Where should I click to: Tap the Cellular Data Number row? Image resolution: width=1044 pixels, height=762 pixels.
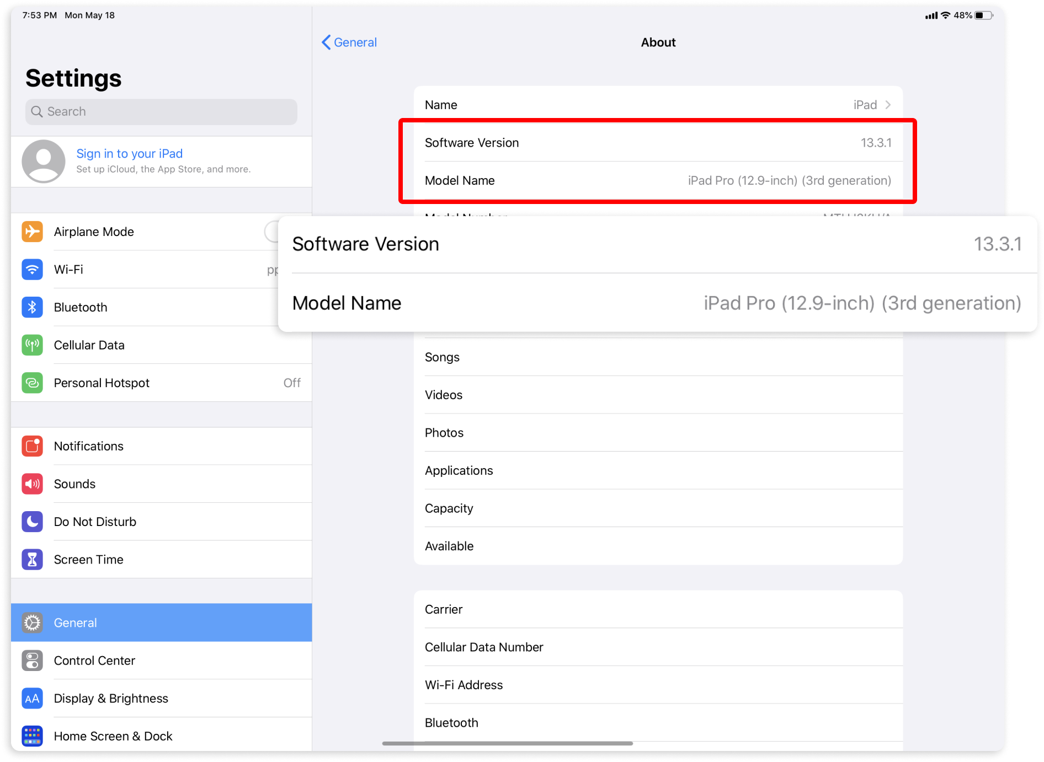[x=658, y=647]
